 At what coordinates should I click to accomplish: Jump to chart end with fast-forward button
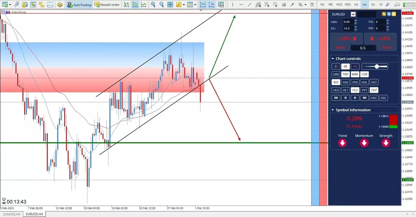pyautogui.click(x=365, y=98)
